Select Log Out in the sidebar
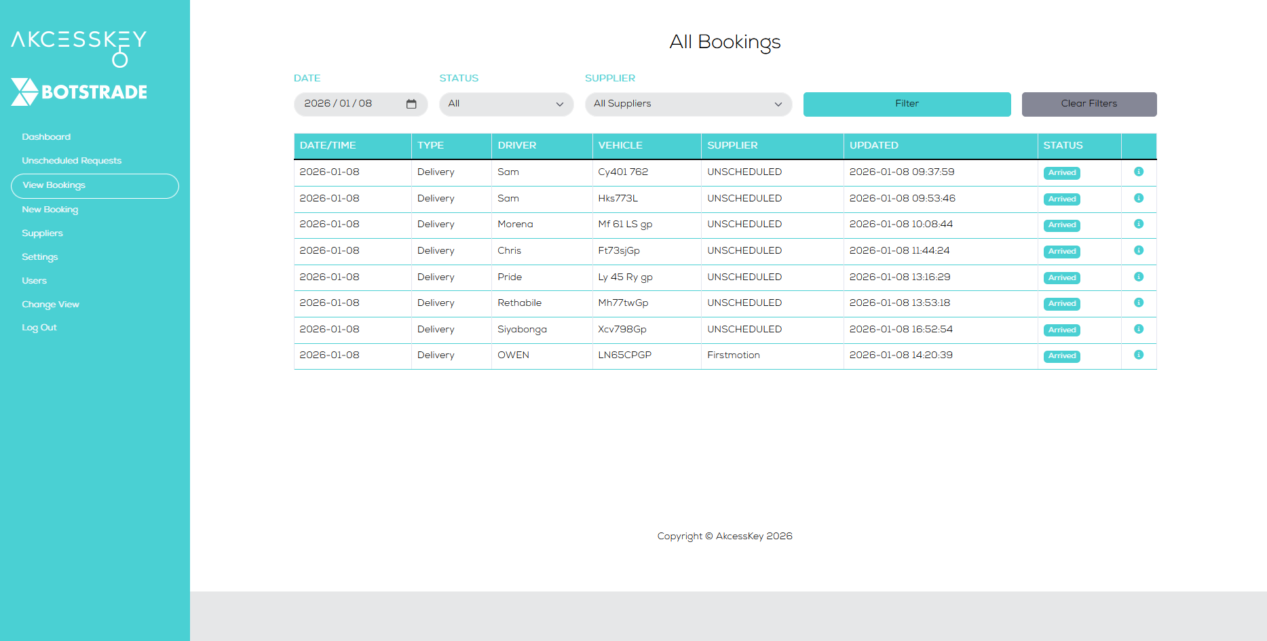This screenshot has height=641, width=1267. (x=39, y=328)
